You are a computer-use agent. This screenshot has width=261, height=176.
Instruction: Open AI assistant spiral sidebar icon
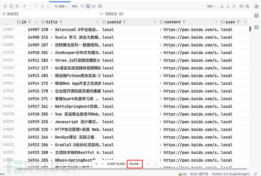(256, 6)
